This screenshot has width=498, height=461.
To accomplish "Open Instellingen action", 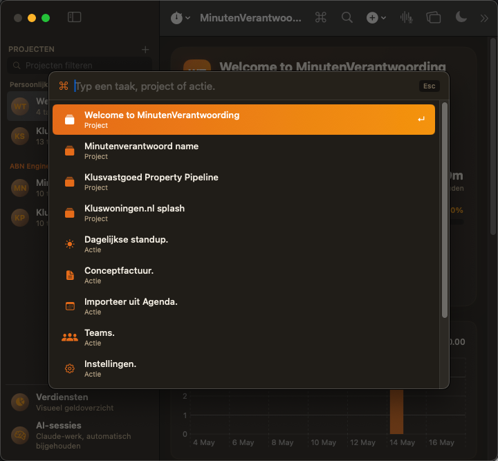I will (x=243, y=368).
